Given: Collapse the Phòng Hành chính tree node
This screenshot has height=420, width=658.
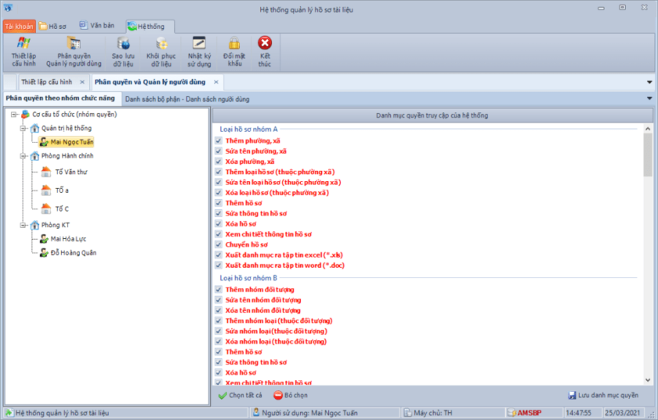Looking at the screenshot, I should coord(24,156).
